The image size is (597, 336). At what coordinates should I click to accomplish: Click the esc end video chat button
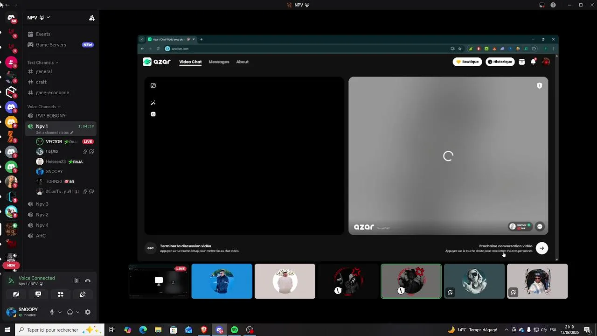click(150, 248)
